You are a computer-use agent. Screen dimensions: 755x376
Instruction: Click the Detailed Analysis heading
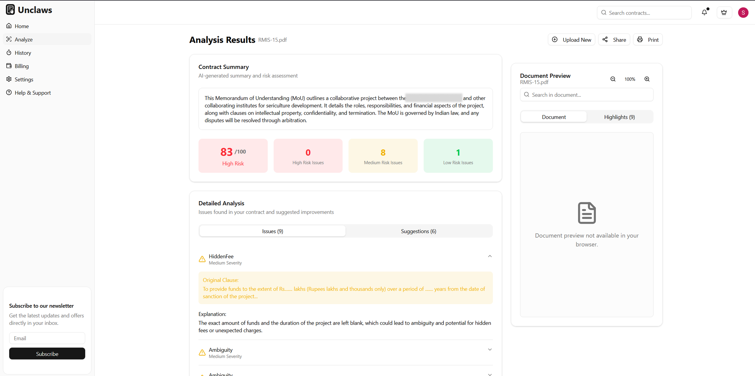point(221,203)
